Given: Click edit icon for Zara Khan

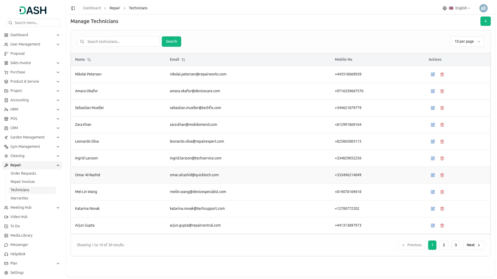Looking at the screenshot, I should tap(433, 125).
